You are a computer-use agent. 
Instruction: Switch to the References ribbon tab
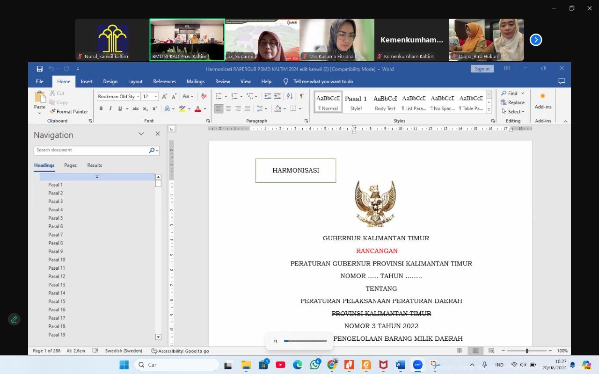(165, 81)
